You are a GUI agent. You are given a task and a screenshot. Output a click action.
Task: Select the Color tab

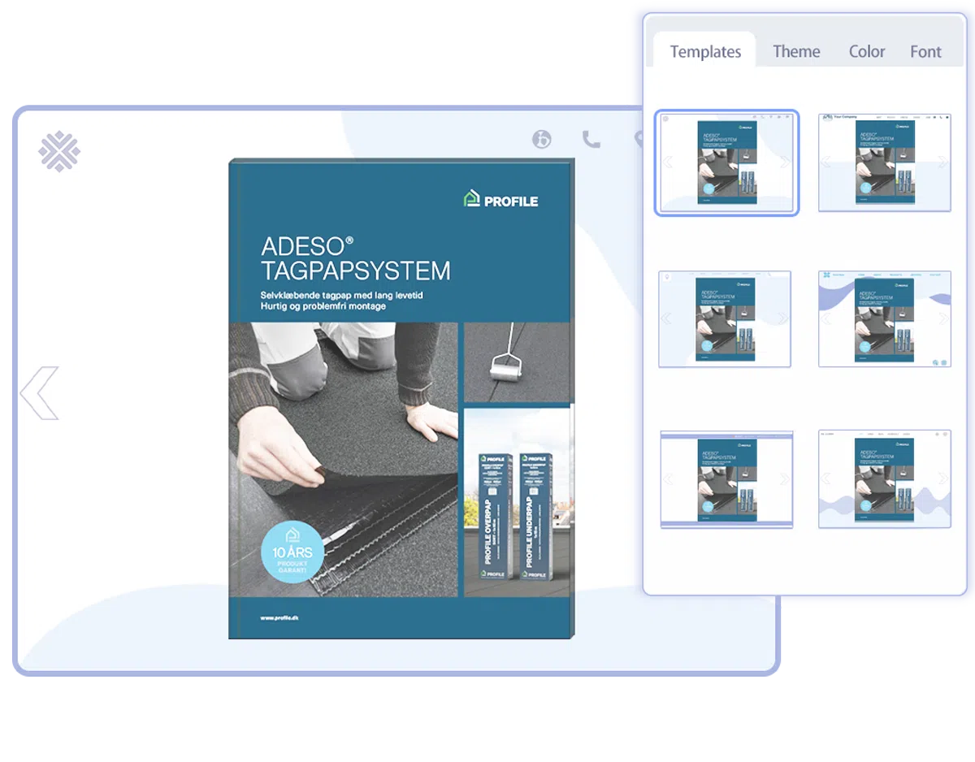(866, 52)
